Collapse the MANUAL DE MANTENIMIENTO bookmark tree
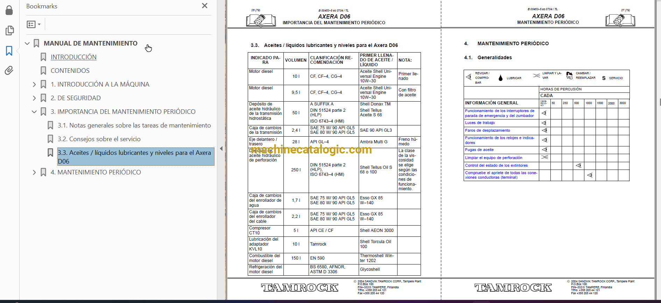 [x=27, y=43]
